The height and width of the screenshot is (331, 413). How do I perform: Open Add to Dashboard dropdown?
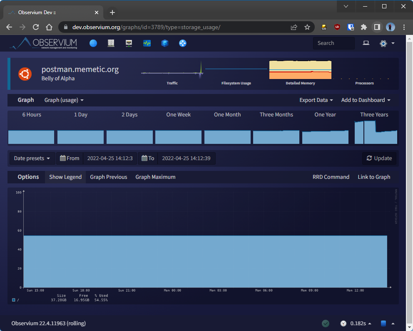[366, 100]
